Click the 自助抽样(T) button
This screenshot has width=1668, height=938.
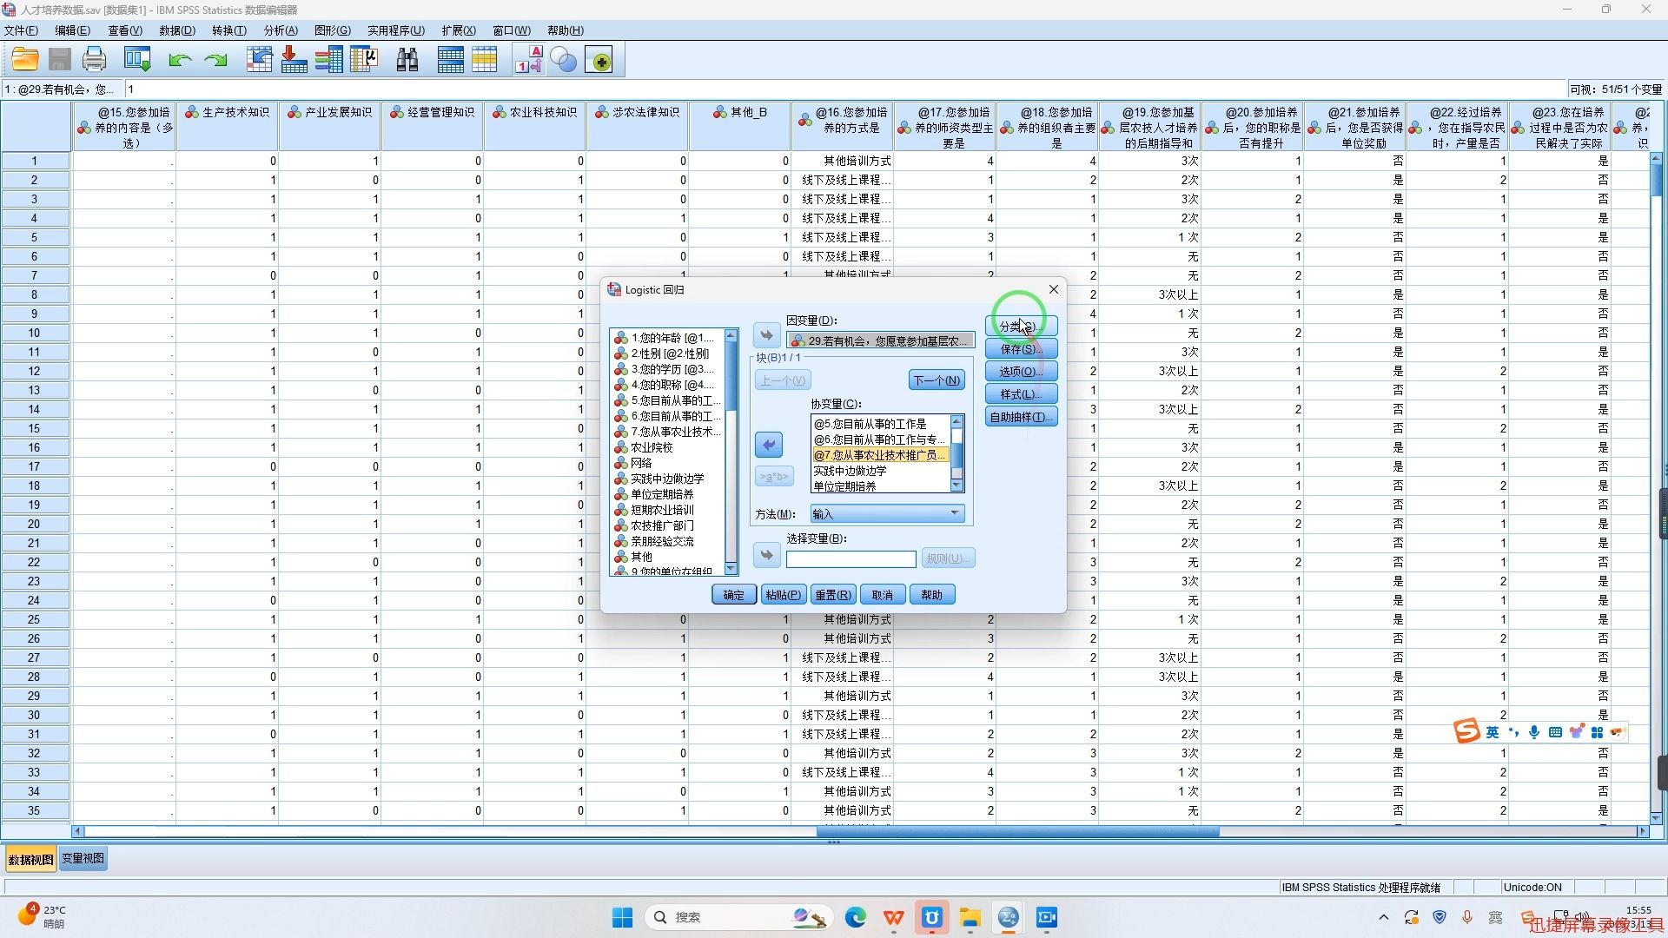click(x=1021, y=417)
